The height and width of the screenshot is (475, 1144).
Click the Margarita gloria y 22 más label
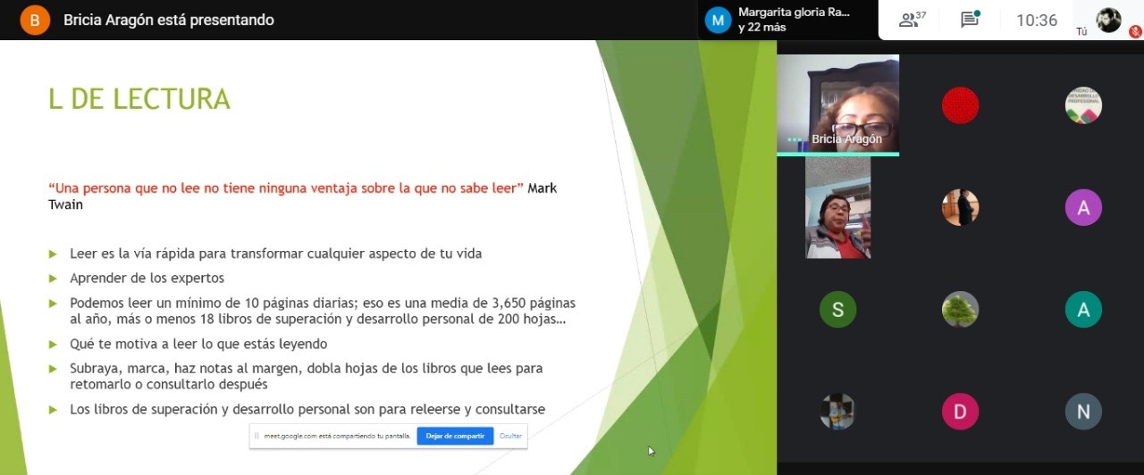[794, 20]
